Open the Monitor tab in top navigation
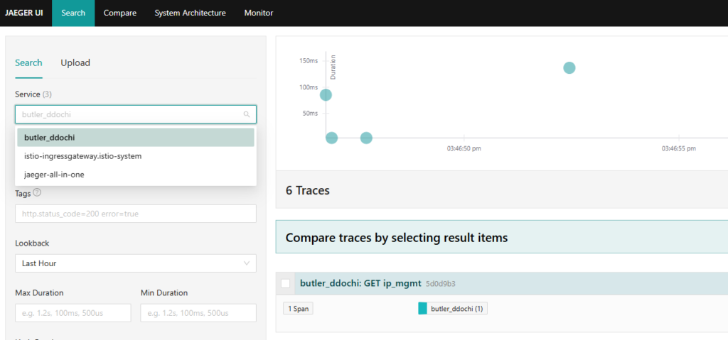 pyautogui.click(x=258, y=13)
